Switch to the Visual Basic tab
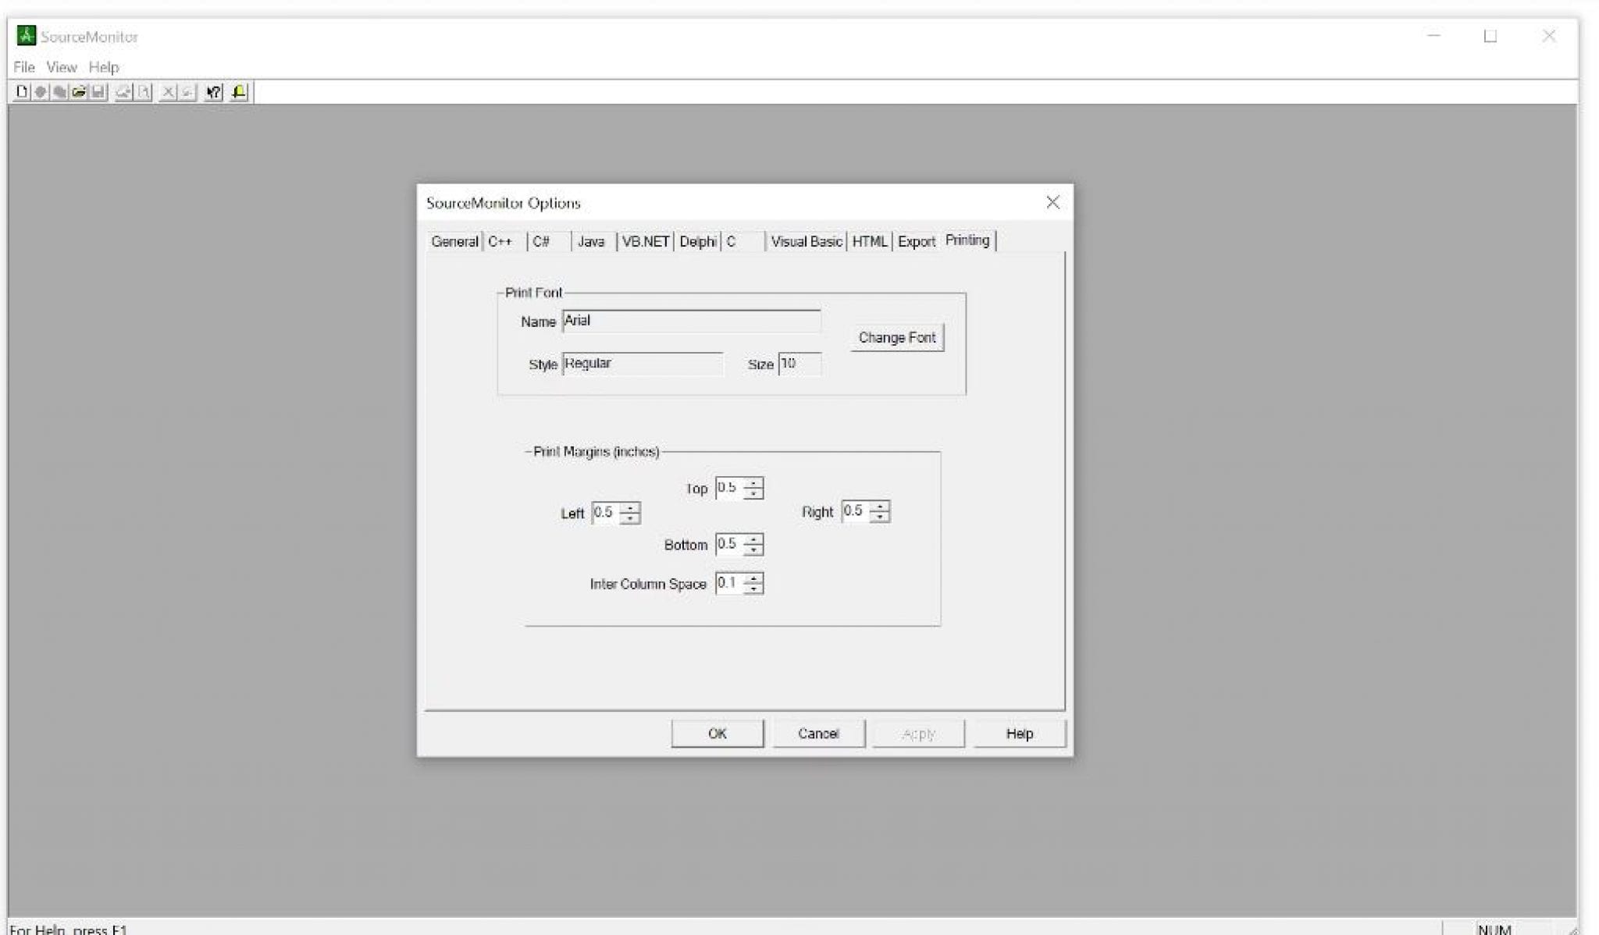 tap(805, 242)
